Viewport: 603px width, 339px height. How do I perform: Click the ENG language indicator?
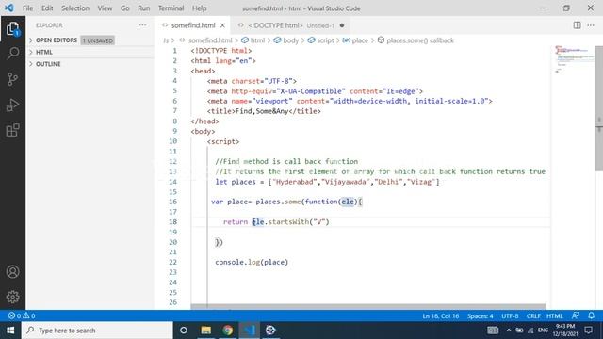coord(543,331)
